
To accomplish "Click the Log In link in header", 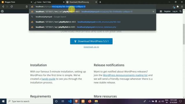I will pos(175,12).
